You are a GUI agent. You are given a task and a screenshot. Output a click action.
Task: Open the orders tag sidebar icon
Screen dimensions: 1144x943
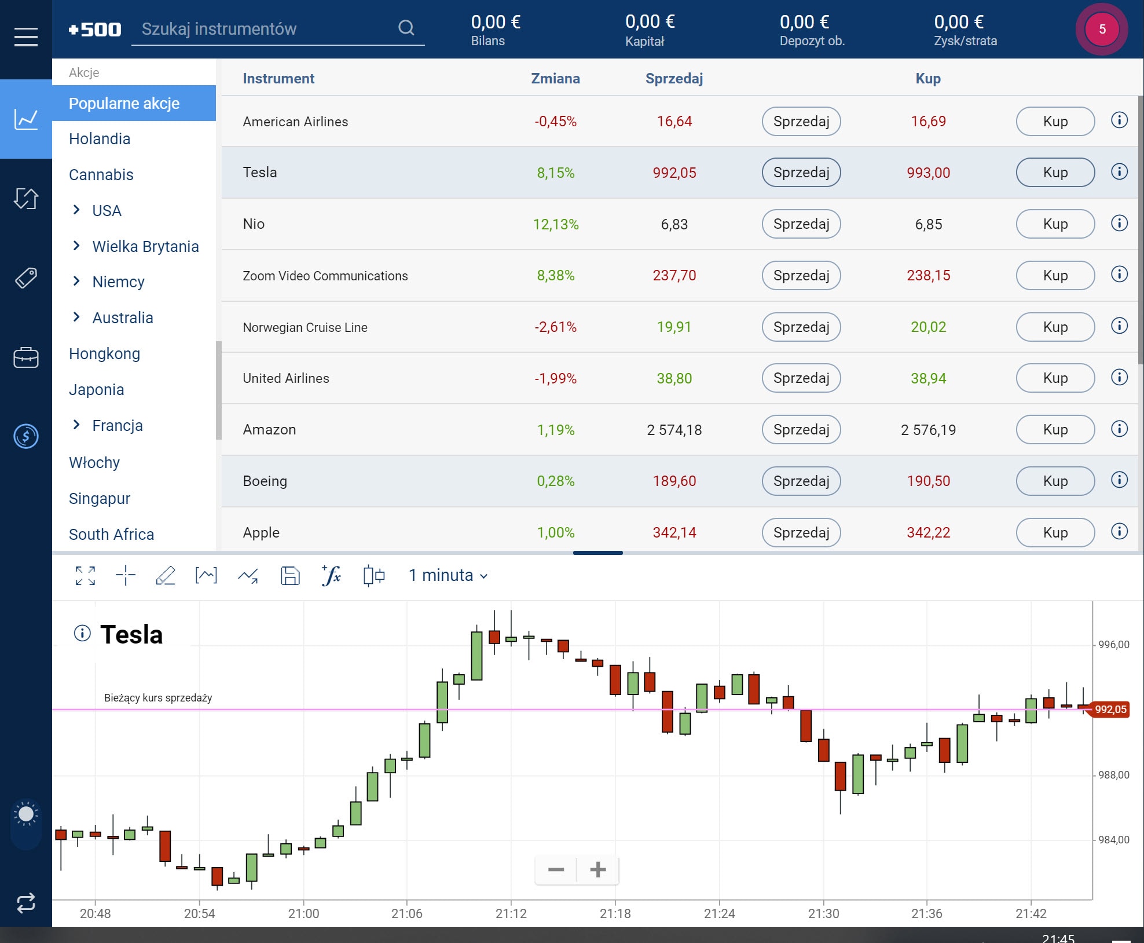tap(26, 278)
